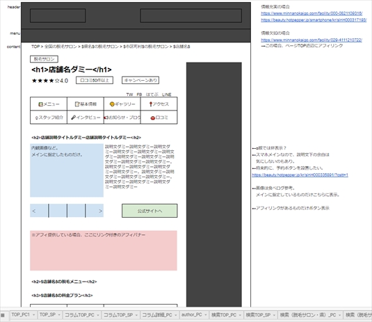Select the dark sidebar column block
Screen dimensions: 372x322
[x=213, y=184]
